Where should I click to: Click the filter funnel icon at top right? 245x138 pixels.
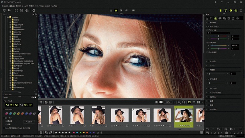(226, 10)
